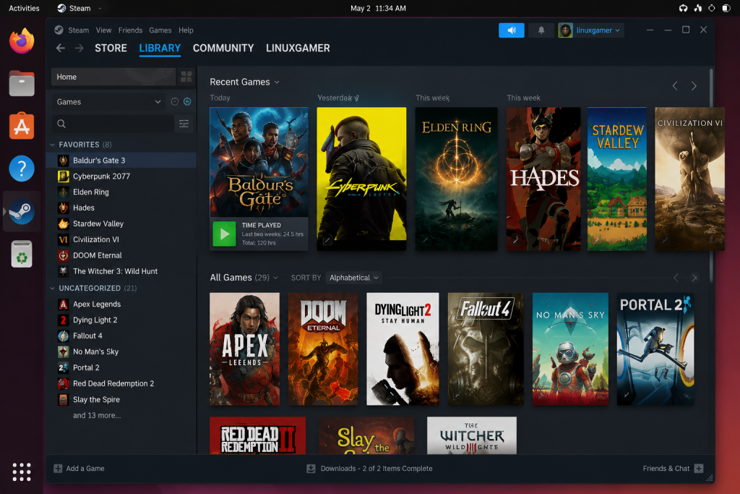This screenshot has height=494, width=740.
Task: Click the Portal 2 sidebar icon
Action: [64, 367]
